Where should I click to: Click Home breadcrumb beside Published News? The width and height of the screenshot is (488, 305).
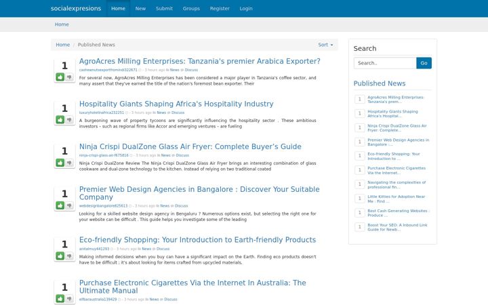coord(62,45)
